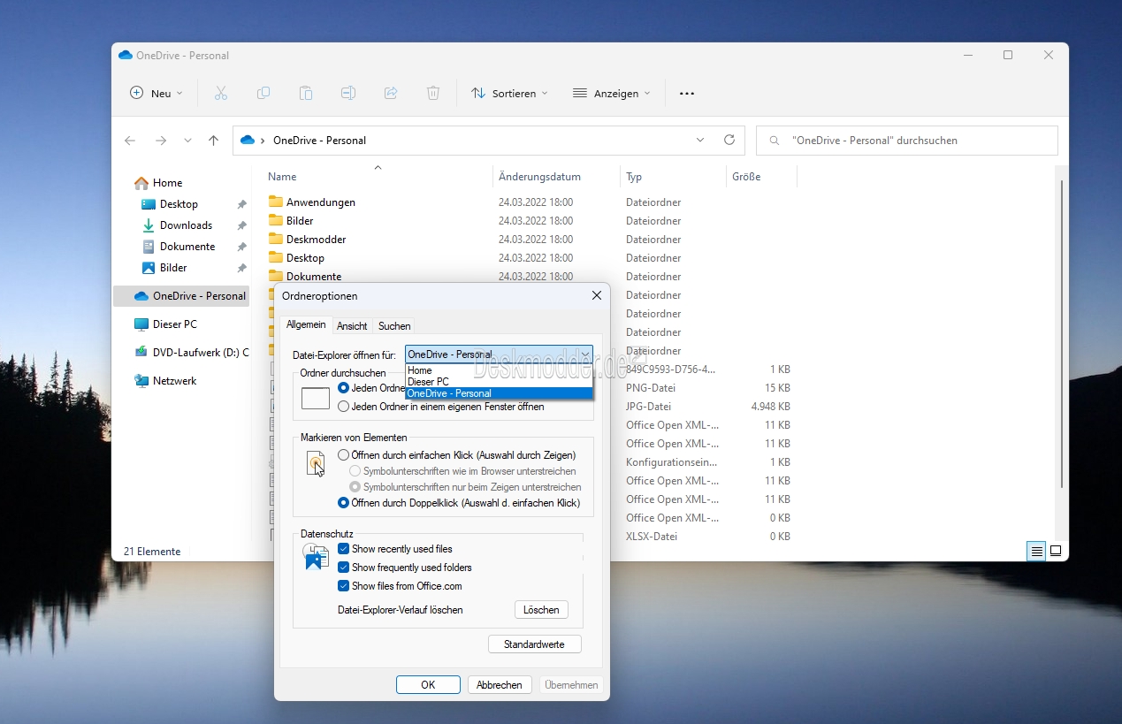Select the 'Dokumente' folder name in file list
The image size is (1122, 724).
(314, 277)
